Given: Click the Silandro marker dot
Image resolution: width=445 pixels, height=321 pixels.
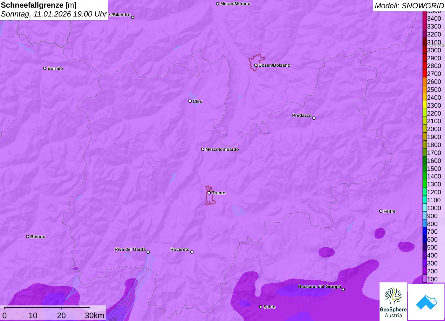Looking at the screenshot, I should coord(133,17).
